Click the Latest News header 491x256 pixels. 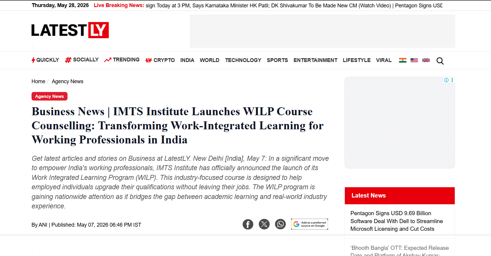click(400, 196)
